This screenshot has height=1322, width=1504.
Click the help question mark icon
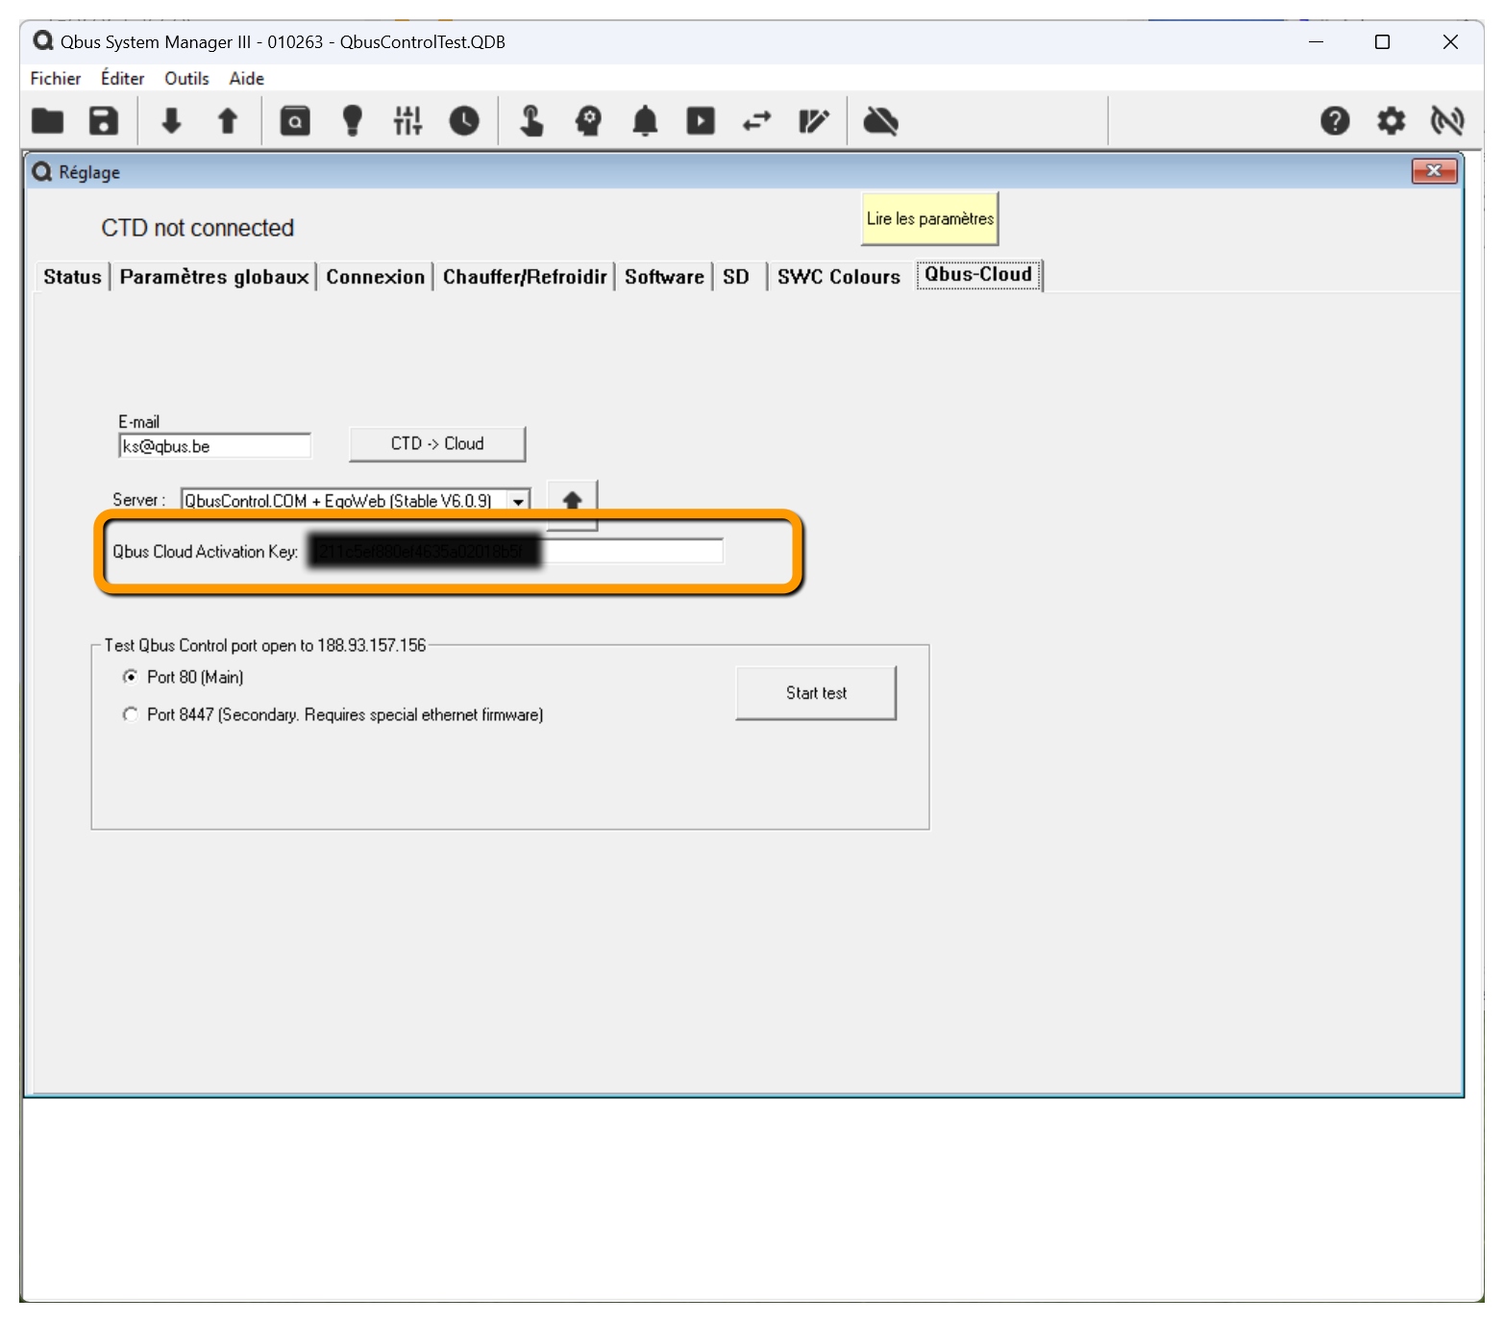coord(1334,121)
